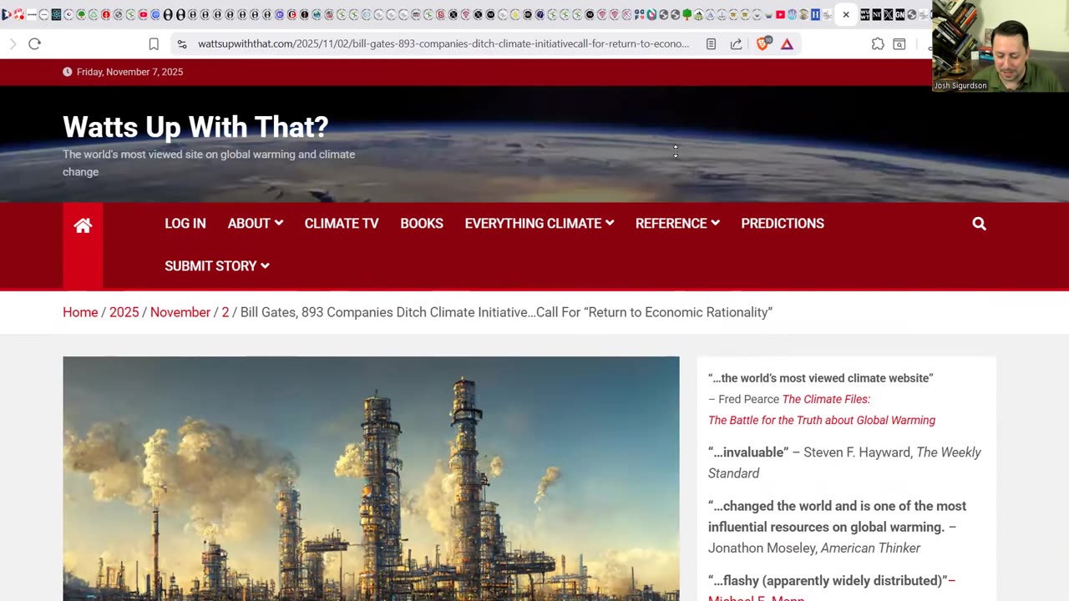Open the extensions puzzle icon
Viewport: 1069px width, 601px height.
878,44
